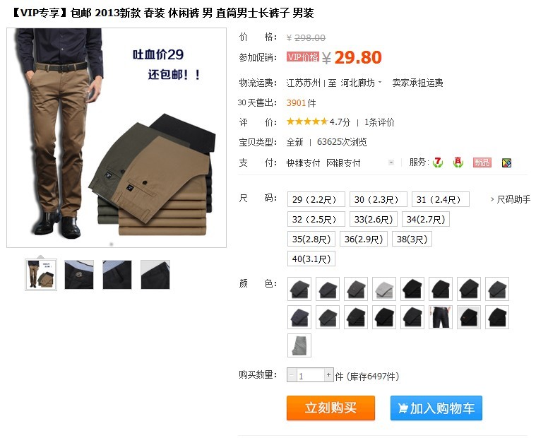Click the 立刻购买 buy now button

click(x=330, y=408)
